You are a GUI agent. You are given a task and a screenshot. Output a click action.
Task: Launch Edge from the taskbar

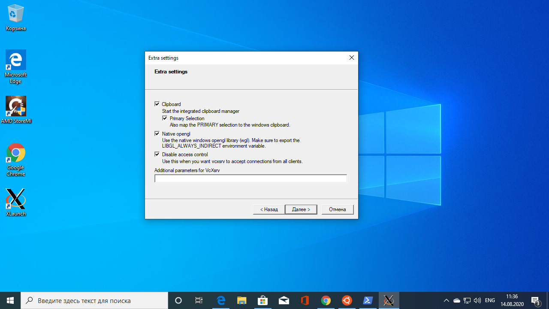(221, 300)
